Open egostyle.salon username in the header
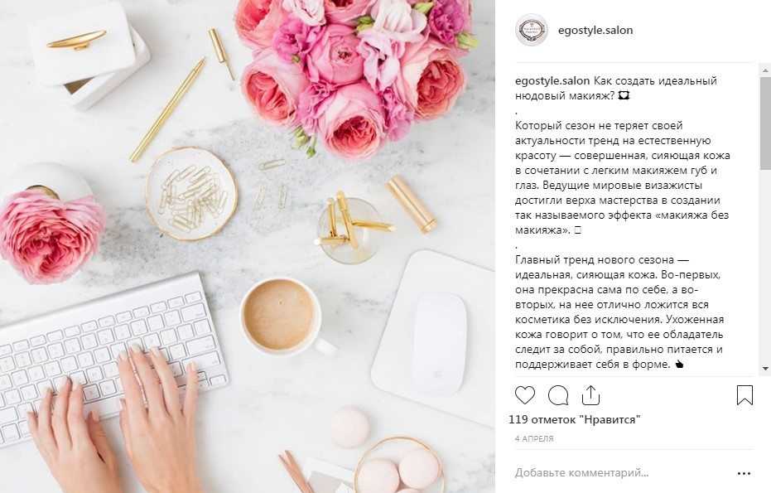The height and width of the screenshot is (493, 771). 595,30
